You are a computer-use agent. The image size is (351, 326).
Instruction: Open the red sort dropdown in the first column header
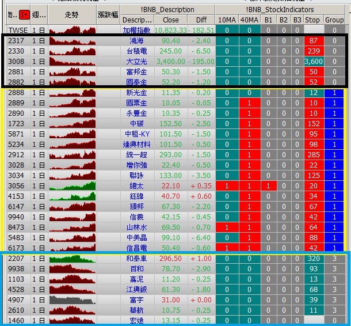point(24,15)
